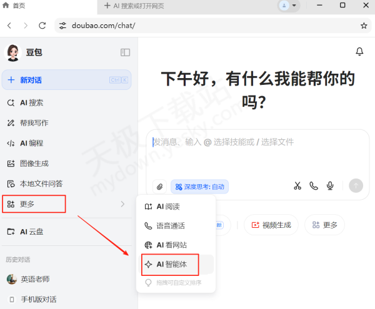375x309 pixels.
Task: Expand the sidebar 更多 chevron arrow
Action: click(122, 204)
